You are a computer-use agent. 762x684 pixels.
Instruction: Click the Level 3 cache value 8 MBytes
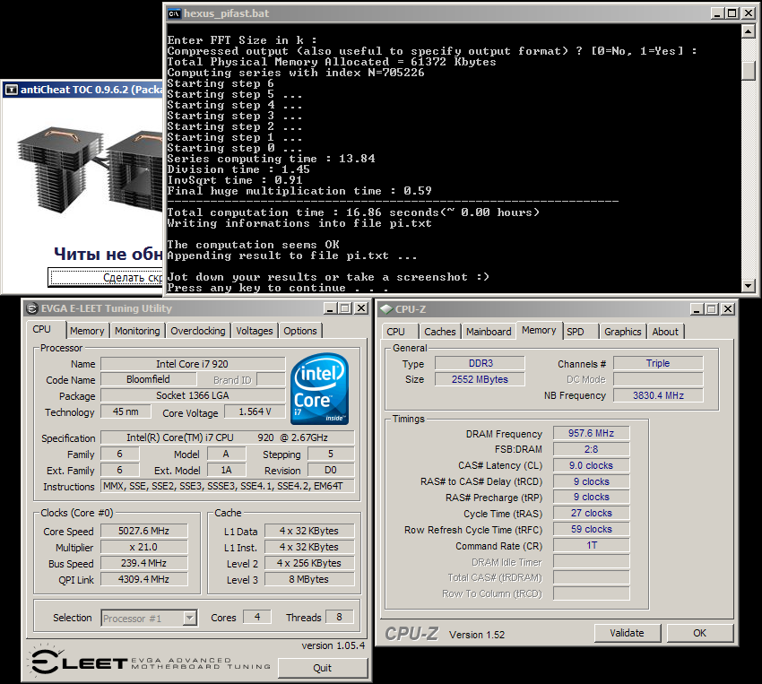pyautogui.click(x=309, y=579)
